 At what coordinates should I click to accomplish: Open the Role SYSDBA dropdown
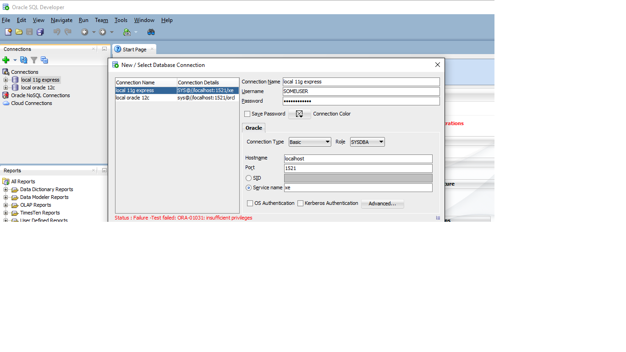pos(368,142)
